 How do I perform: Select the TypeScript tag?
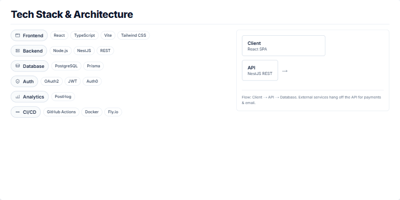click(x=85, y=35)
